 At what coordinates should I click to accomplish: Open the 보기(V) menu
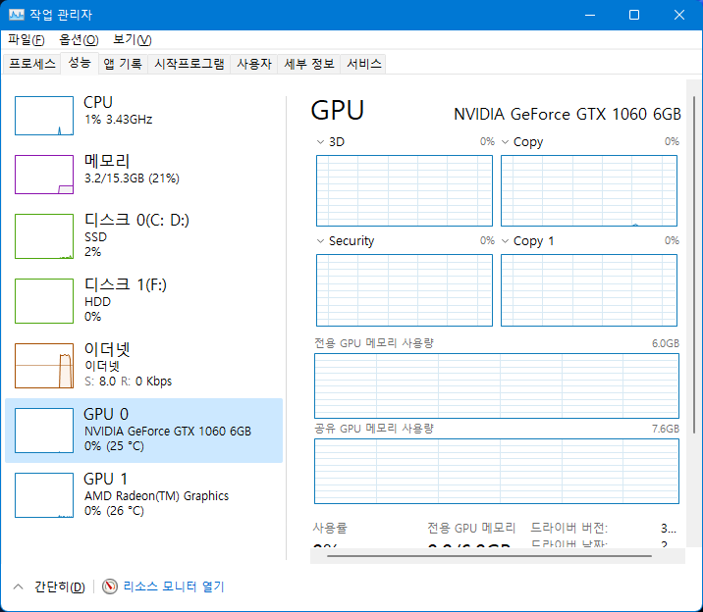(133, 40)
